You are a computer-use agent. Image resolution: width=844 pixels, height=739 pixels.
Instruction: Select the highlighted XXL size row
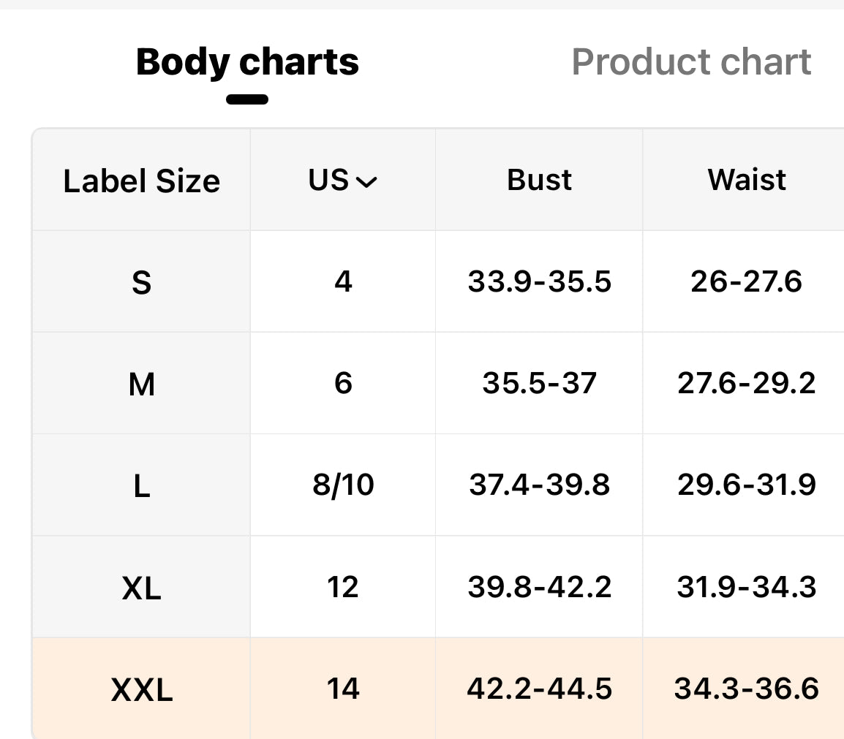141,689
